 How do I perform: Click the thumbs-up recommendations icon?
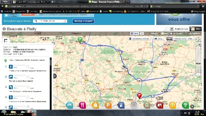[x=95, y=105]
